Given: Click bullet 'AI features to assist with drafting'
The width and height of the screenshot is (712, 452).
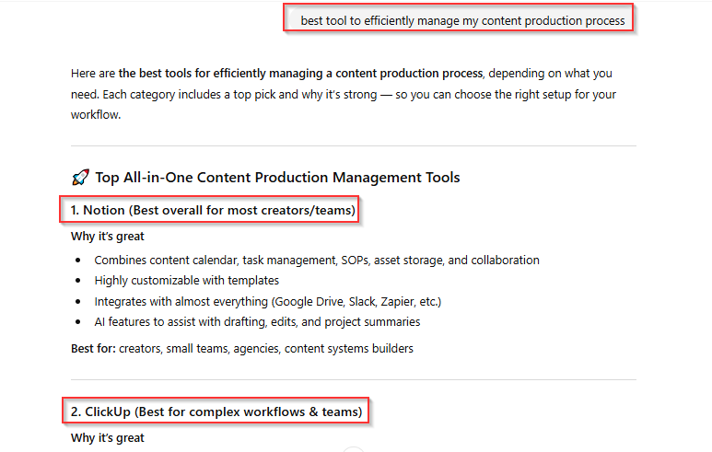Looking at the screenshot, I should 258,322.
